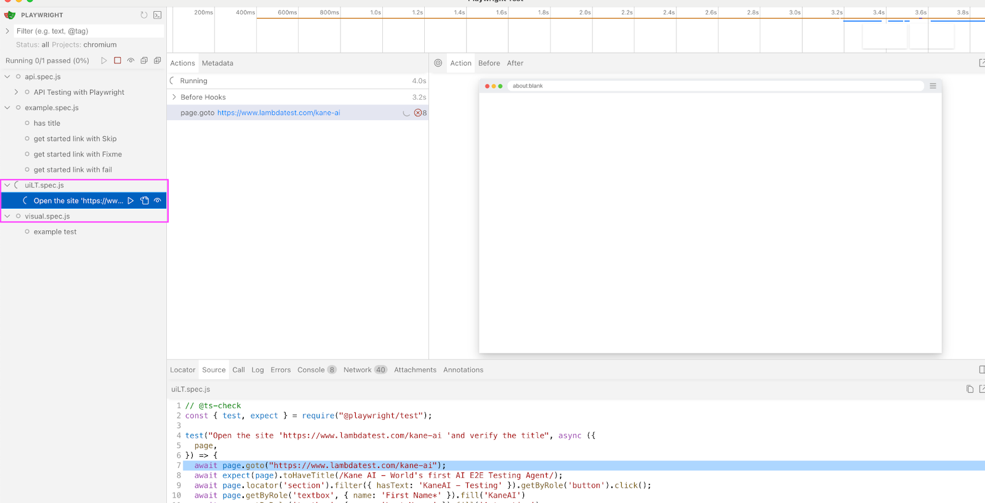
Task: Expand 'API Testing with Playwright' group
Action: (x=16, y=92)
